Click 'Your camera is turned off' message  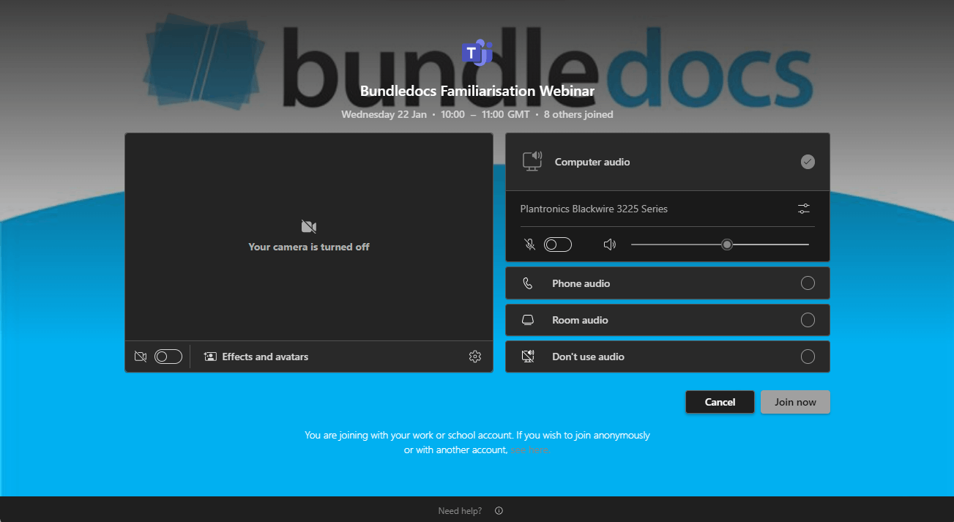point(309,247)
